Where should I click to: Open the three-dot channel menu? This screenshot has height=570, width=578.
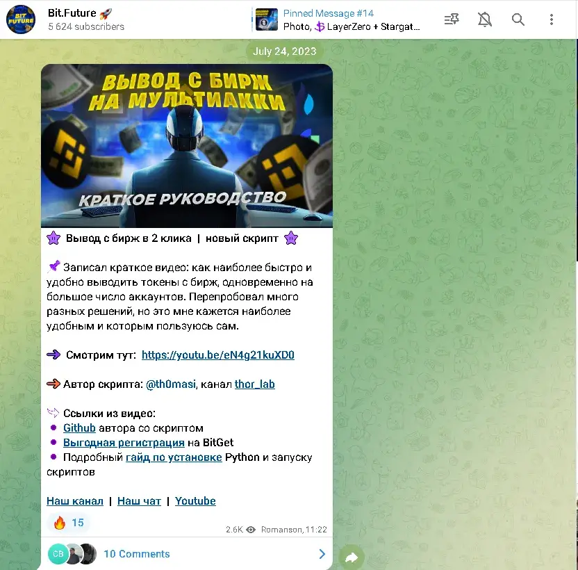click(x=552, y=19)
